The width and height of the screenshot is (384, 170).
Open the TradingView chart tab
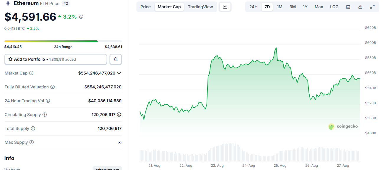click(200, 7)
